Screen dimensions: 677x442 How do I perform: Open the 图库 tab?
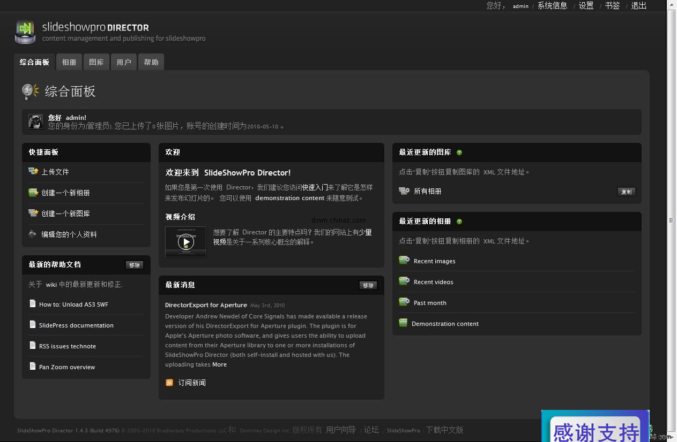[x=96, y=62]
